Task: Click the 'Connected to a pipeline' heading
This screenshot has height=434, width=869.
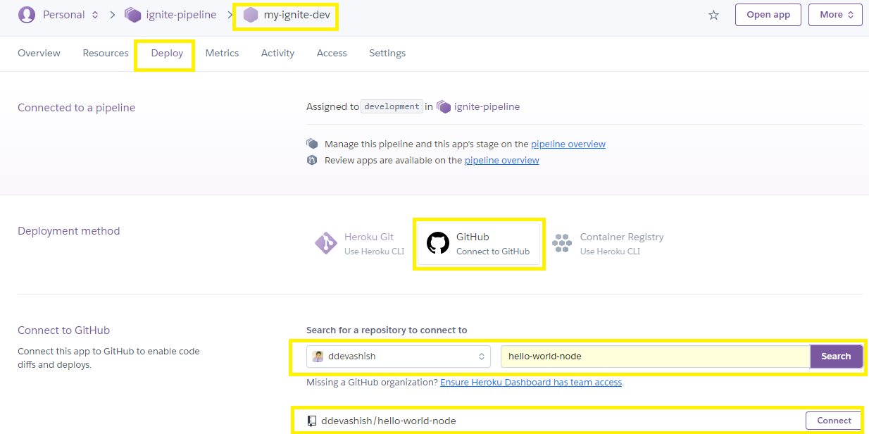Action: pos(76,108)
